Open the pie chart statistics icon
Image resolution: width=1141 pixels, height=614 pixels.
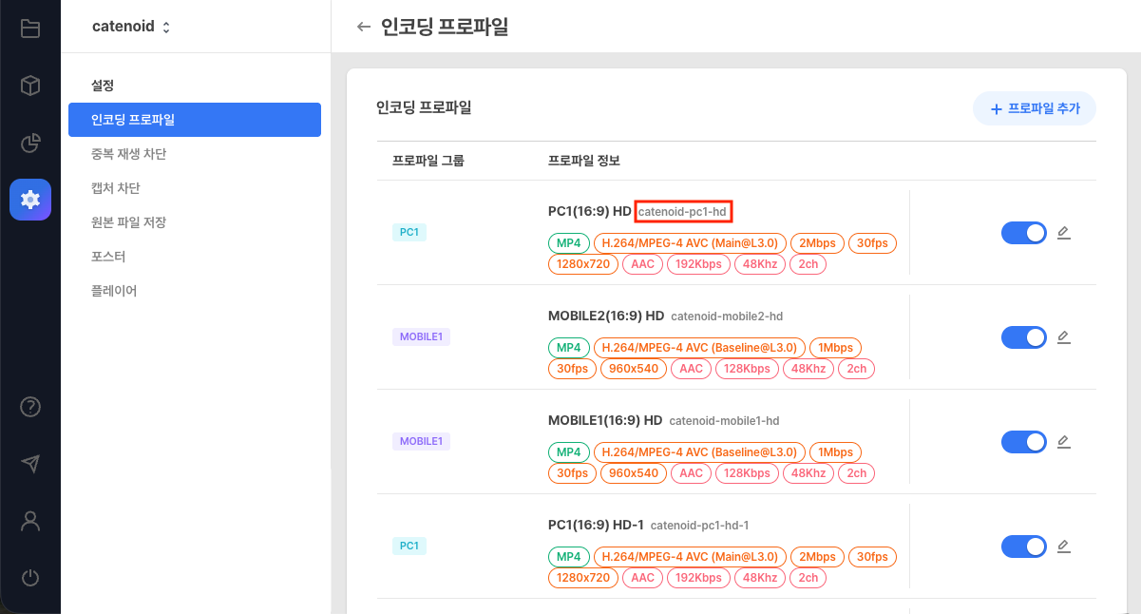30,141
